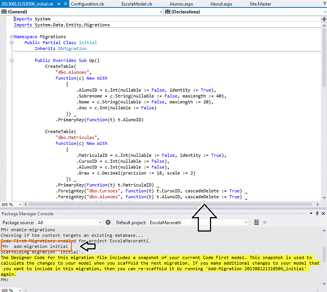The image size is (327, 292).
Task: Open the About.aspx tab
Action: [x=221, y=4]
